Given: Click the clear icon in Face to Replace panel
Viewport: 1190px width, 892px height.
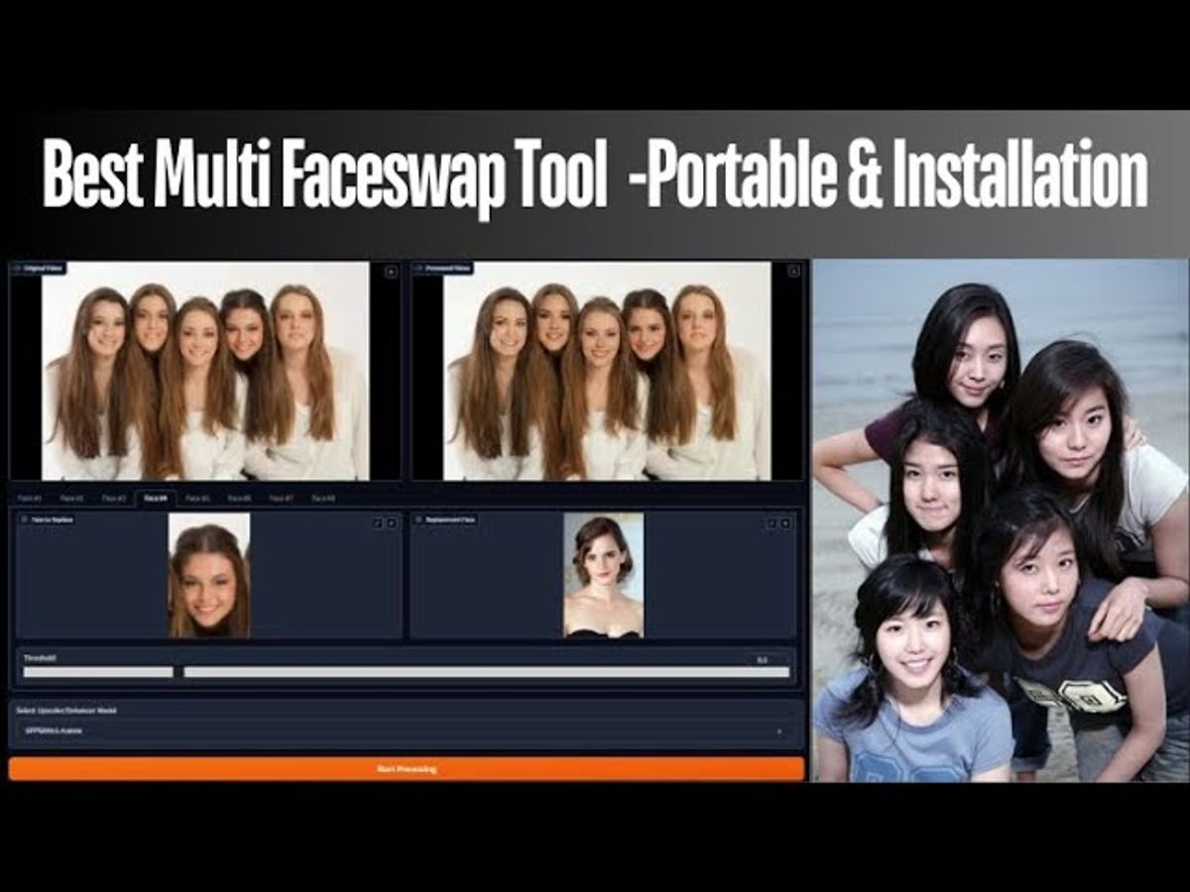Looking at the screenshot, I should pos(391,523).
